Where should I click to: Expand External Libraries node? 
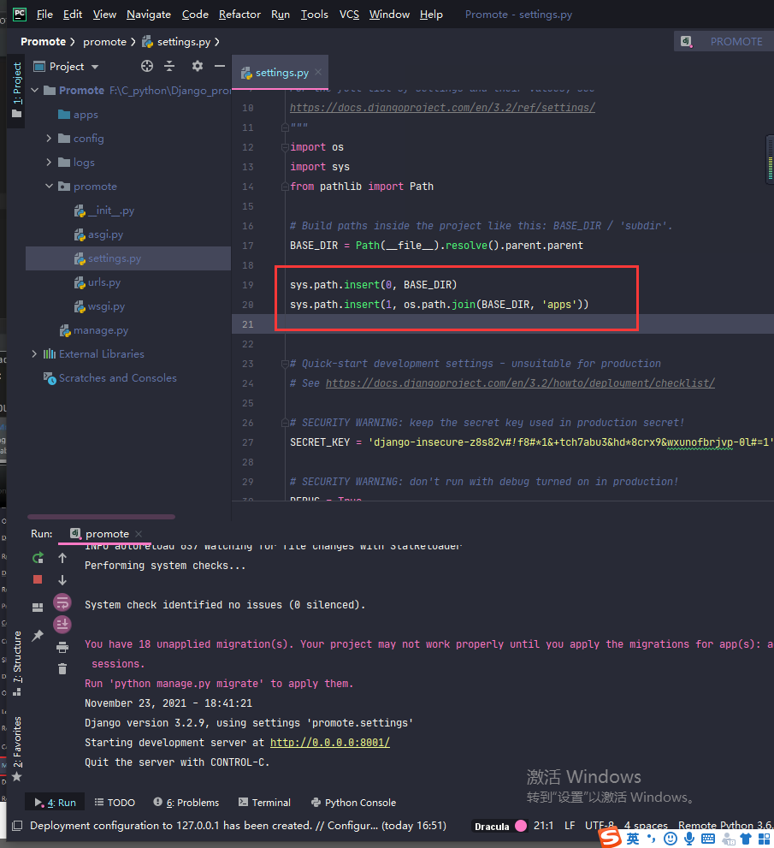coord(35,353)
